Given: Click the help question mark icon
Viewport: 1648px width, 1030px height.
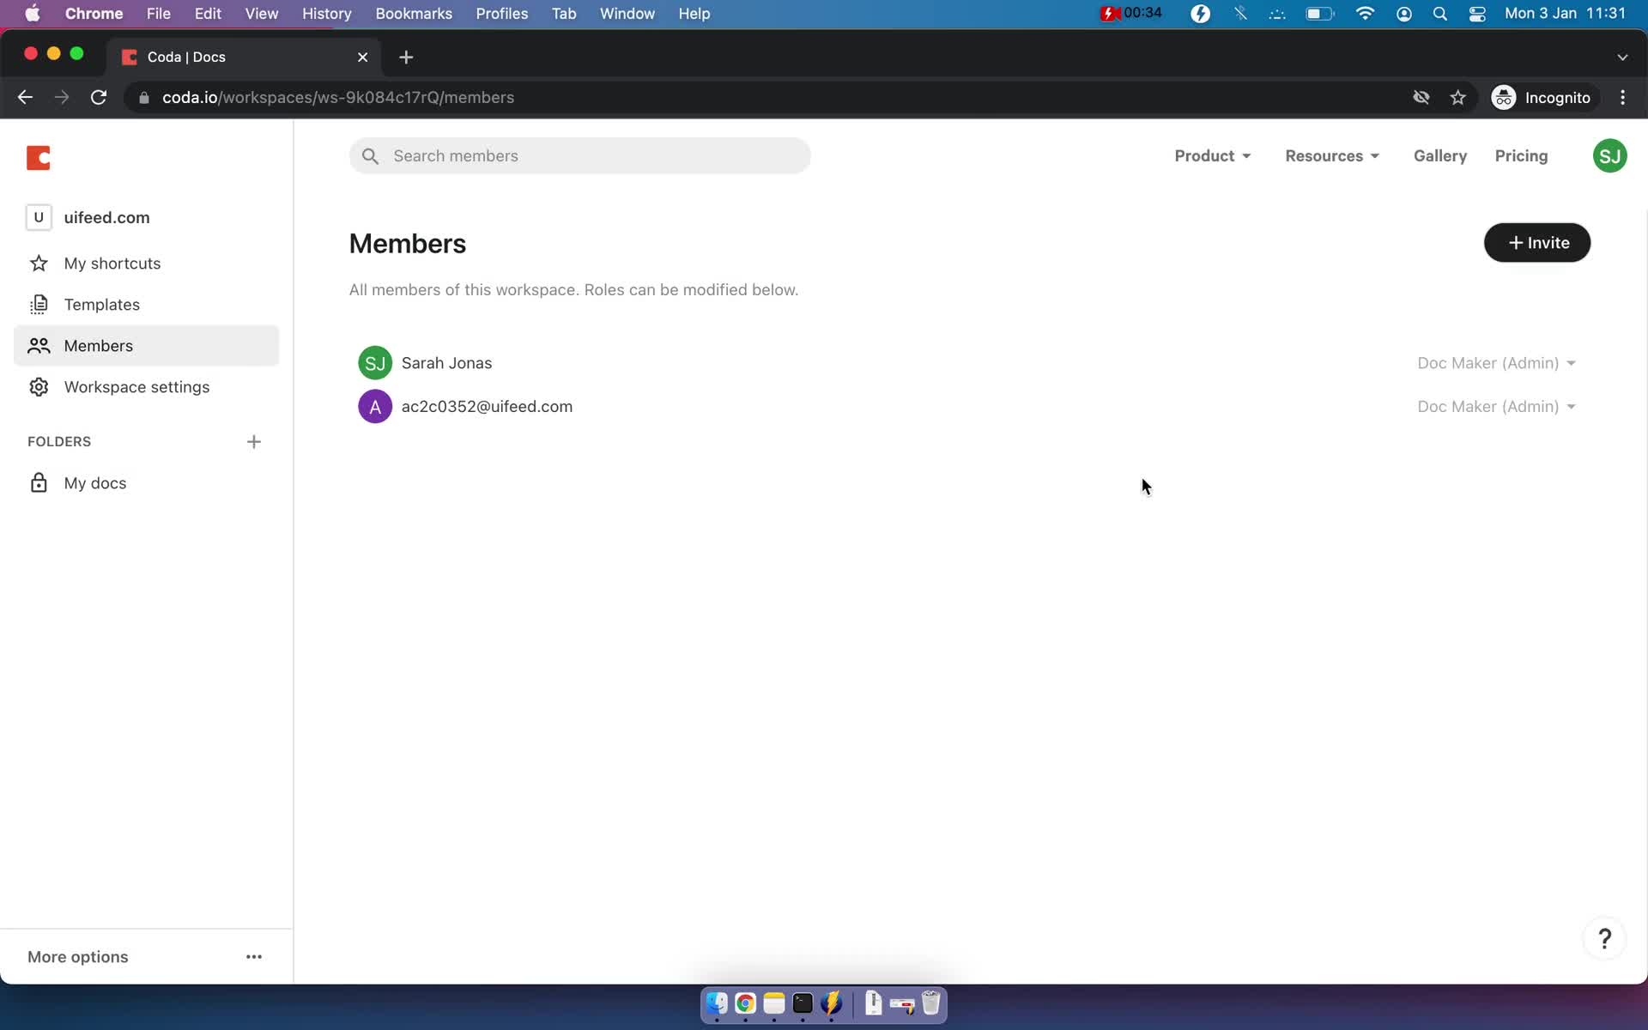Looking at the screenshot, I should click(1607, 937).
